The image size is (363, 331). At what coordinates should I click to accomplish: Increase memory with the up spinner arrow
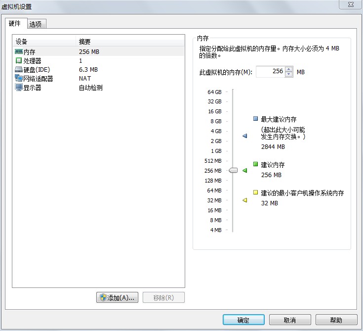[289, 69]
